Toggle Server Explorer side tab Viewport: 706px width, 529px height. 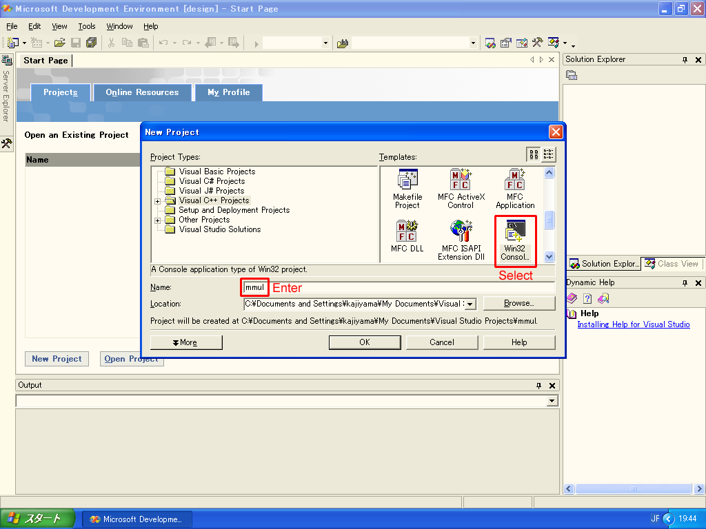click(6, 88)
